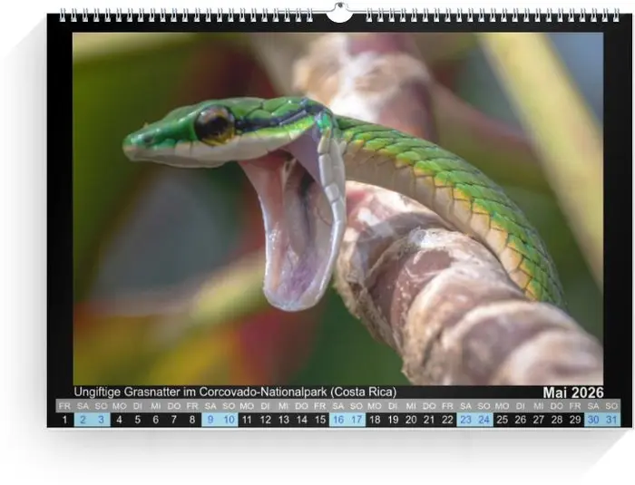Choose highlighted Sunday 10
635x485 pixels.
click(229, 420)
